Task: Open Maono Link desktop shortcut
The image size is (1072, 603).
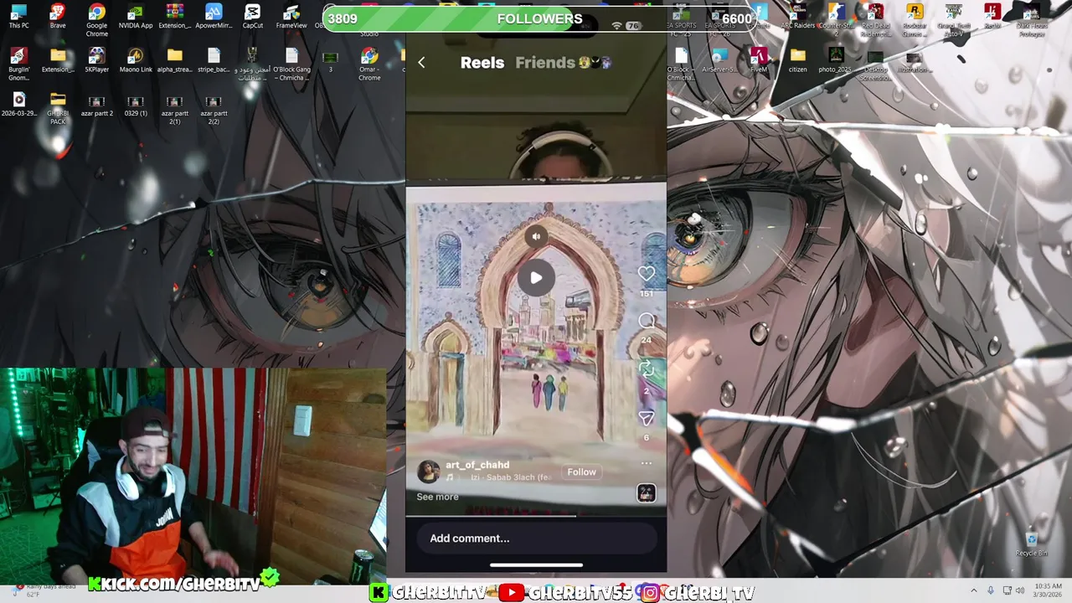Action: [x=136, y=60]
